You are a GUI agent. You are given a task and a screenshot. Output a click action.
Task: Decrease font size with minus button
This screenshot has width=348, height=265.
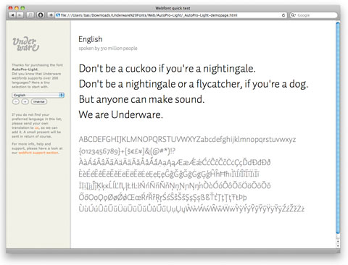coord(16,101)
